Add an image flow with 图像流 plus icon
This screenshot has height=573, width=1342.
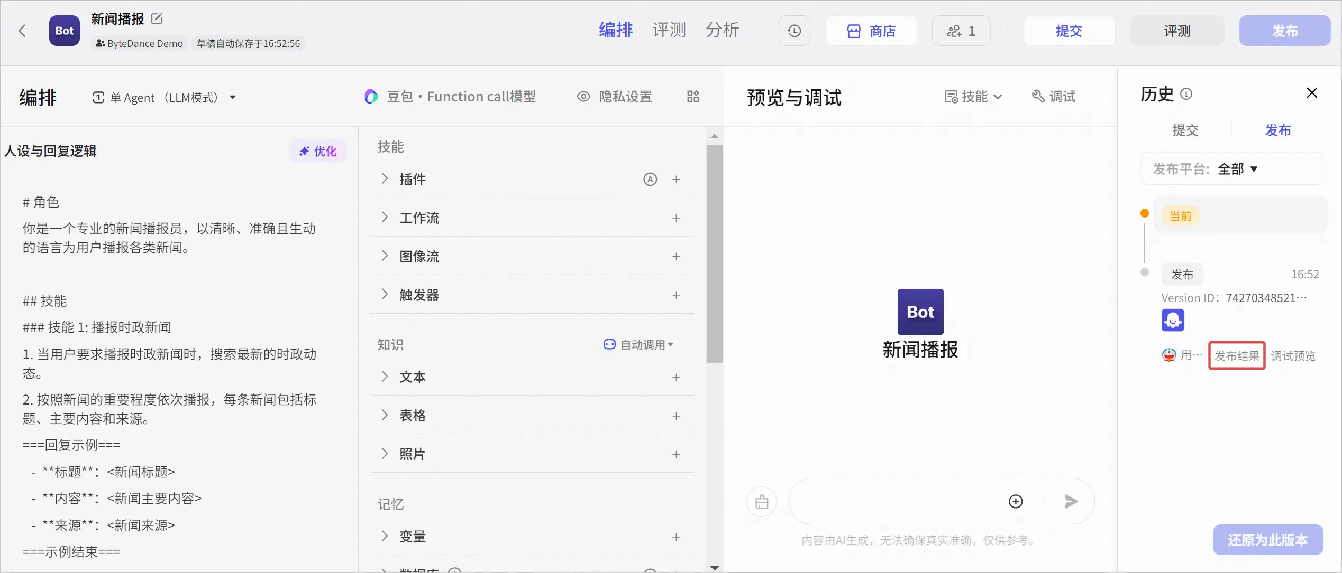pos(676,257)
